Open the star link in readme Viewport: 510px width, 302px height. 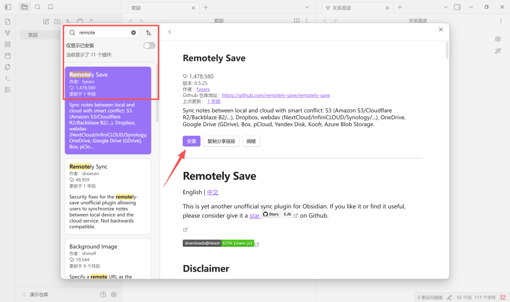click(x=255, y=216)
